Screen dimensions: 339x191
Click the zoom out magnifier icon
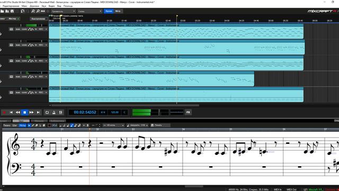tap(38, 11)
